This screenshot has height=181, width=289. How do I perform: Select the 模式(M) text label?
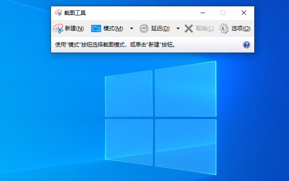click(x=113, y=29)
